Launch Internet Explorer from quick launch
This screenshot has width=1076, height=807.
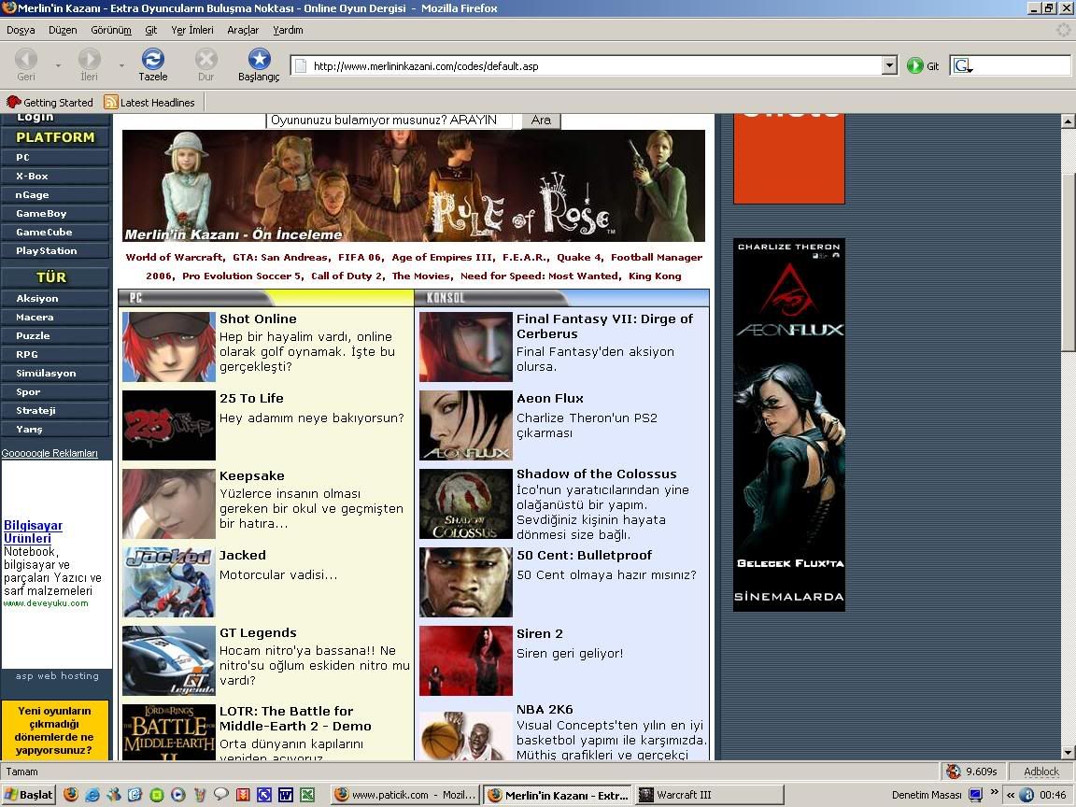92,795
